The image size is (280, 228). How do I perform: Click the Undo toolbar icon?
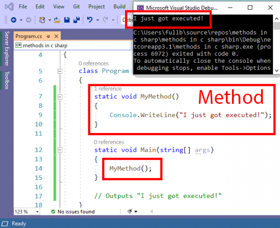point(90,20)
